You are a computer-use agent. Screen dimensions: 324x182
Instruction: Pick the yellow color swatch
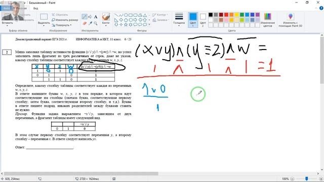click(237, 15)
